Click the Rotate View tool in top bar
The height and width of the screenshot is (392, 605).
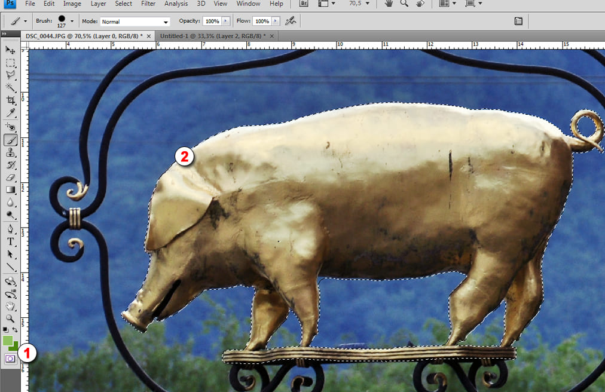tap(421, 4)
